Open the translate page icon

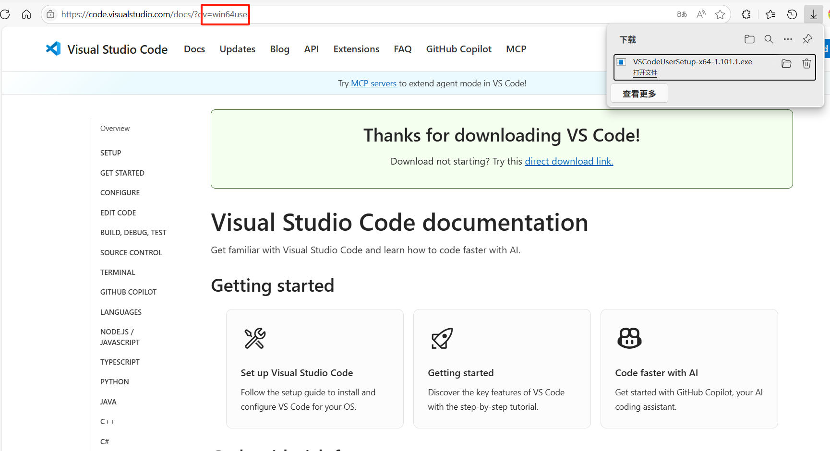click(682, 14)
